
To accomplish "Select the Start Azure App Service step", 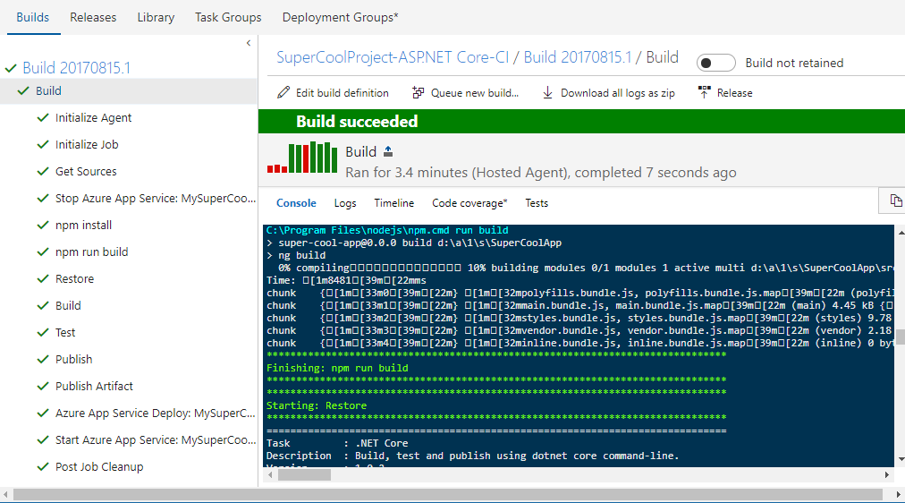I will point(156,440).
